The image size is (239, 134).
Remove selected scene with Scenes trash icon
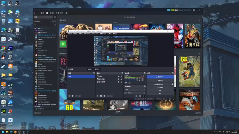(73, 96)
